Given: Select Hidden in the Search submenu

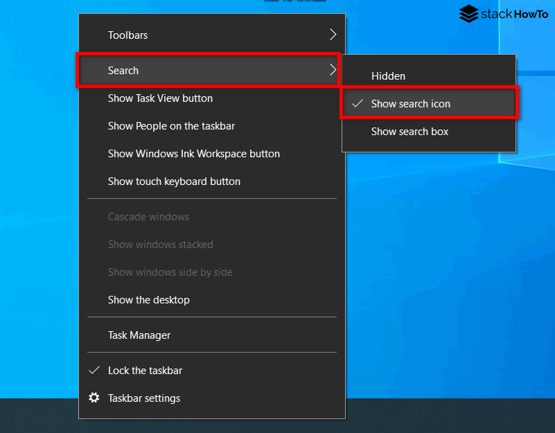Looking at the screenshot, I should click(x=388, y=76).
